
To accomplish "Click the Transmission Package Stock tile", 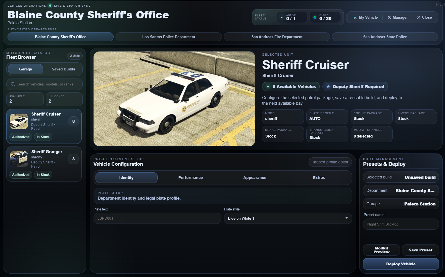I will pos(327,134).
